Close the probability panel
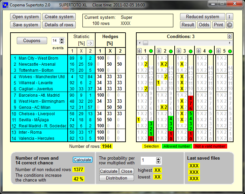The image size is (245, 194). point(127,171)
